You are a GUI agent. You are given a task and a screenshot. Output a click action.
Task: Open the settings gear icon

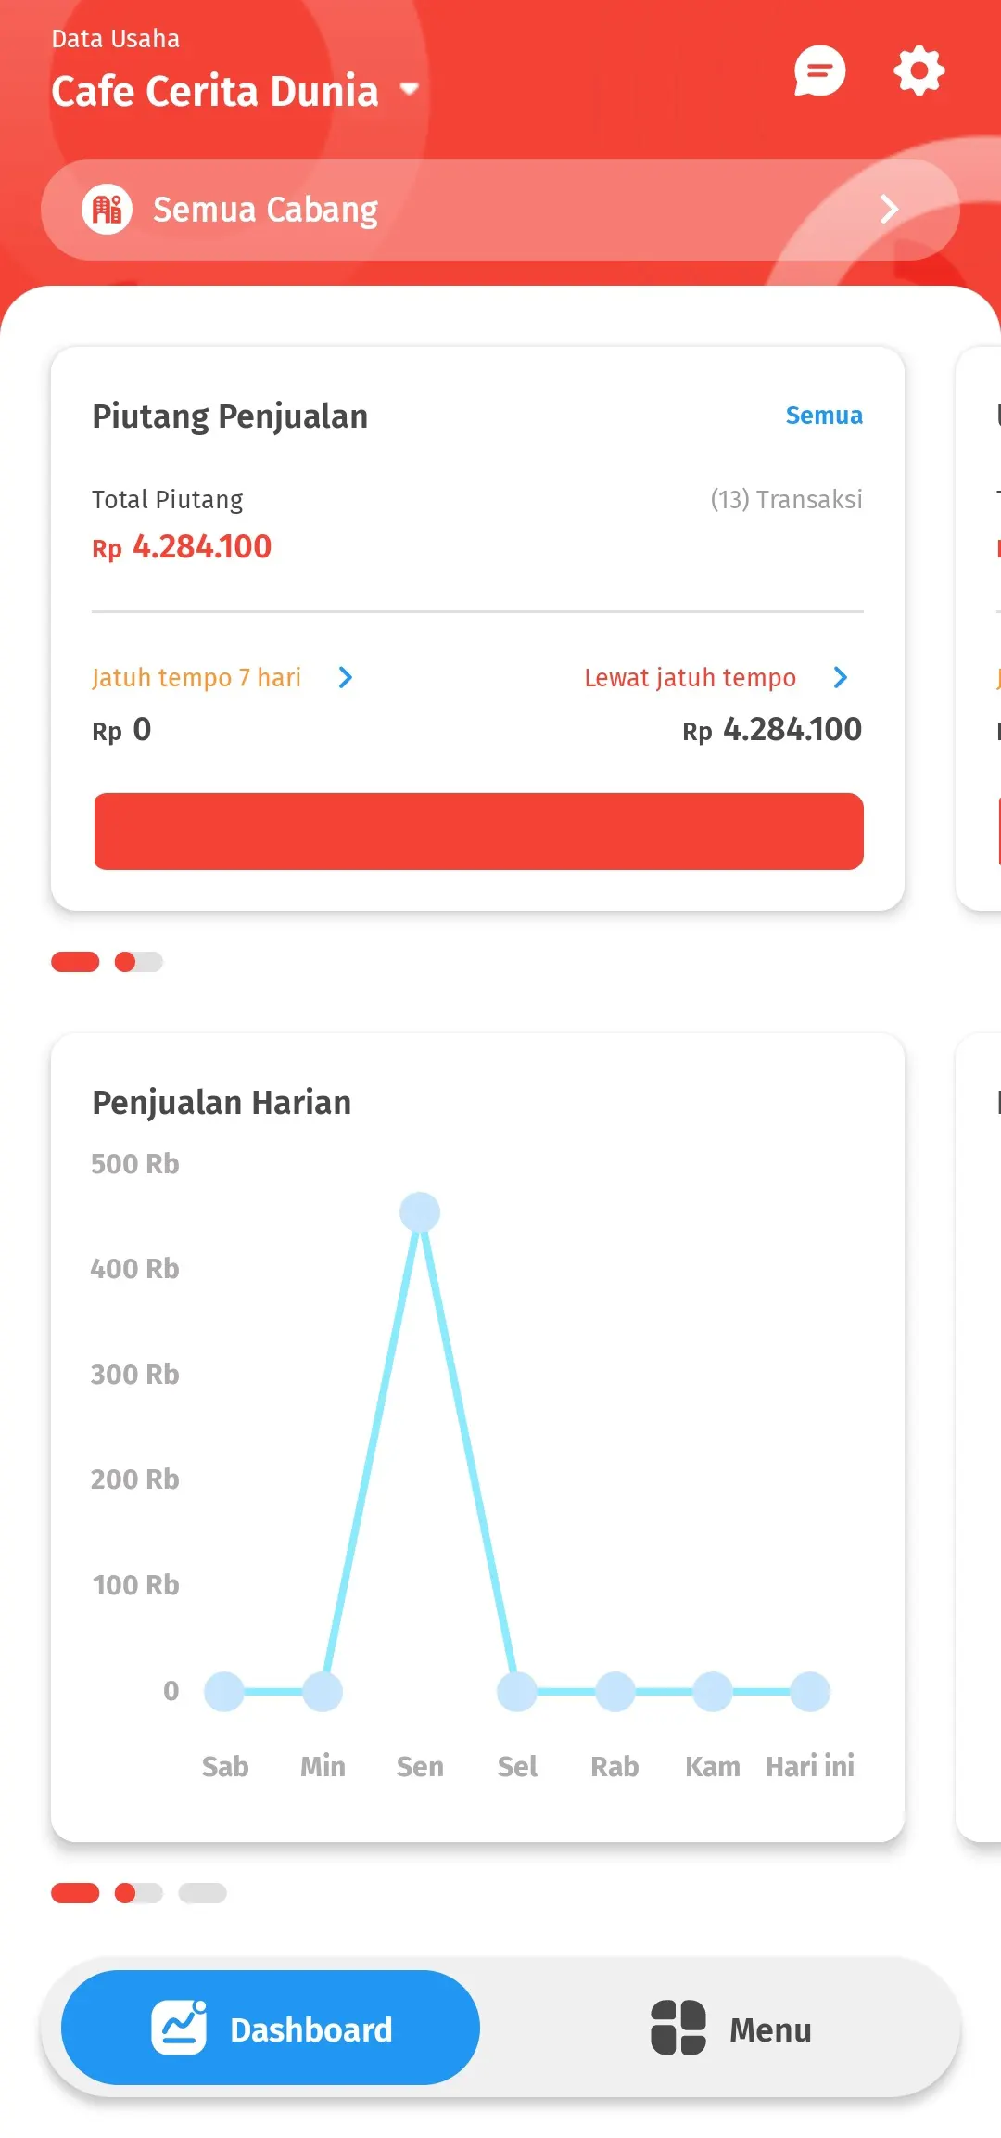tap(919, 70)
